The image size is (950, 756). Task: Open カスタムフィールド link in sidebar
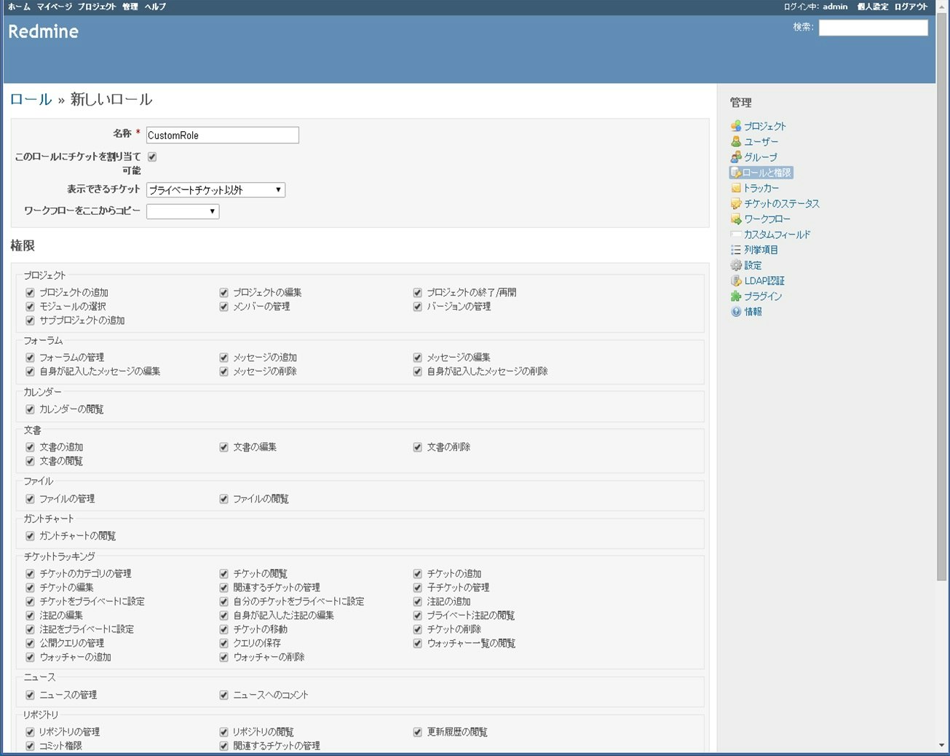coord(777,235)
